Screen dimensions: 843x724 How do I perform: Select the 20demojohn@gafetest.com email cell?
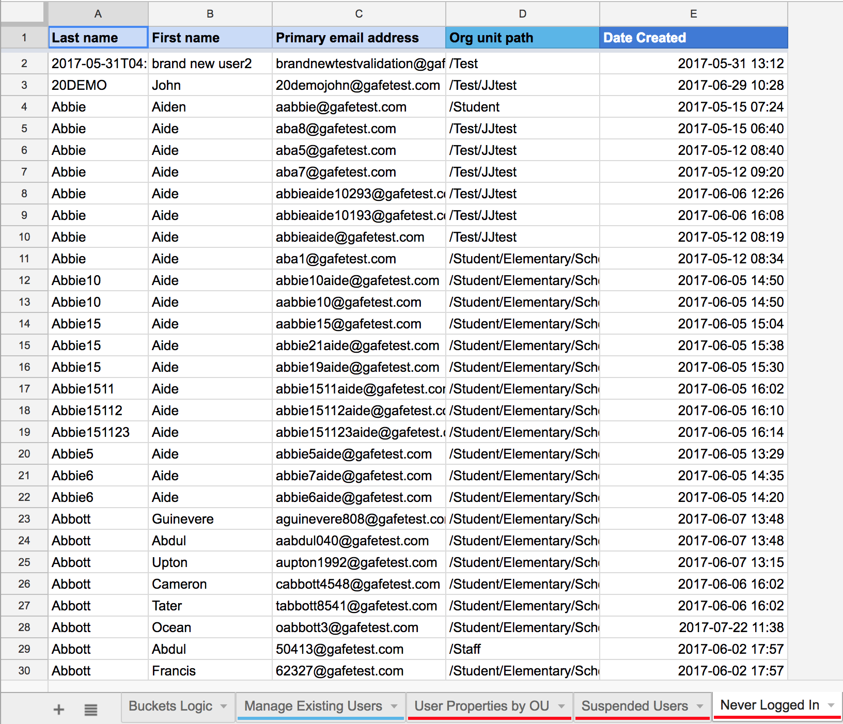click(x=358, y=85)
